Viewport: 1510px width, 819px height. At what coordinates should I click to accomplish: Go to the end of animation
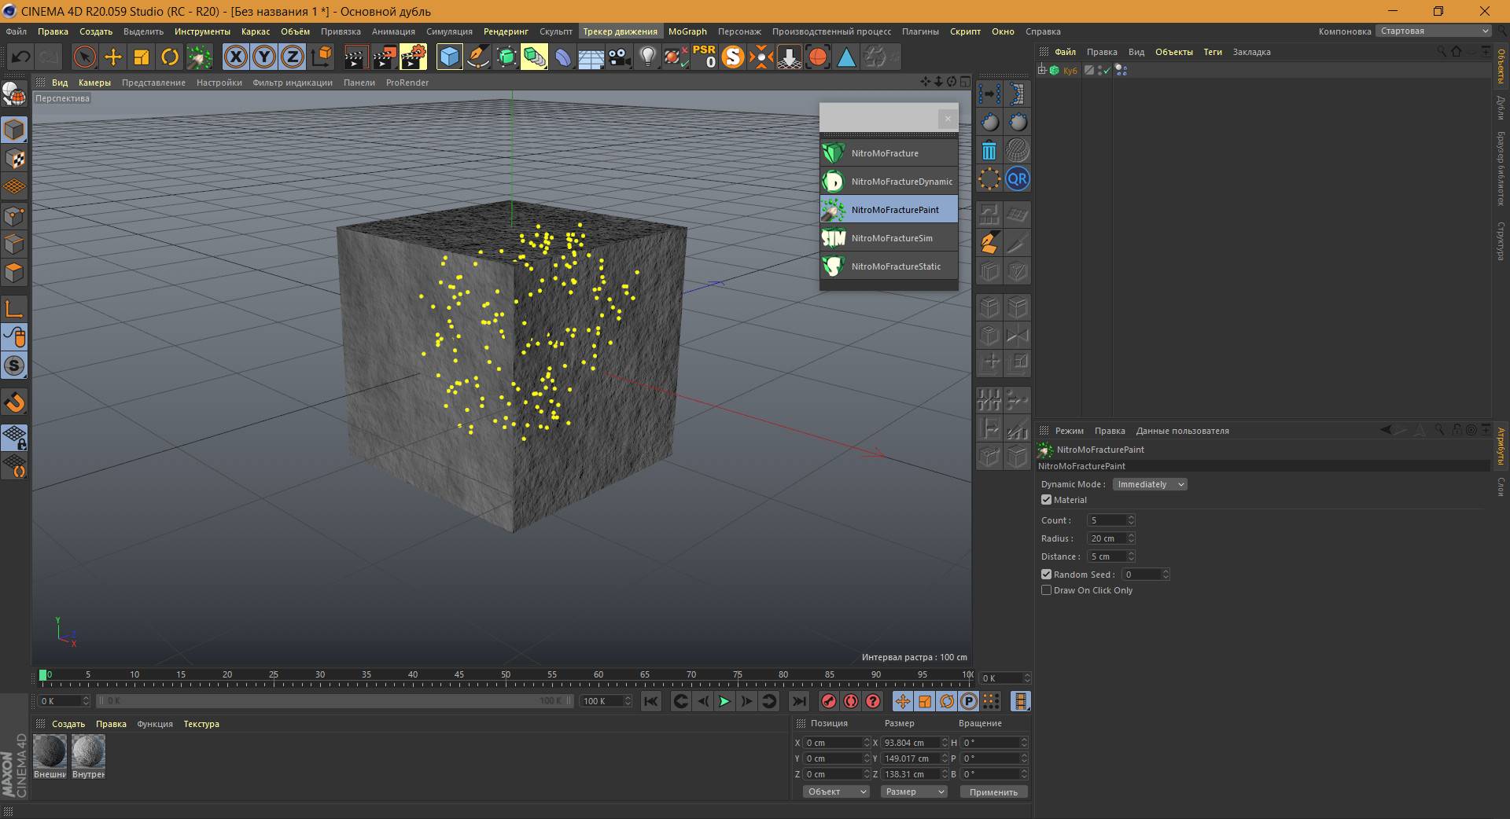click(798, 701)
